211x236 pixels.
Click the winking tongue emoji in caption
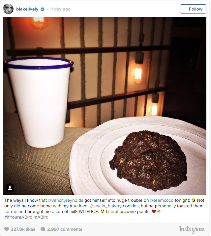[x=194, y=200]
